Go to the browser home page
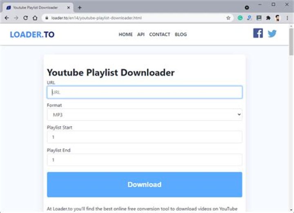This screenshot has width=294, height=213. click(35, 18)
